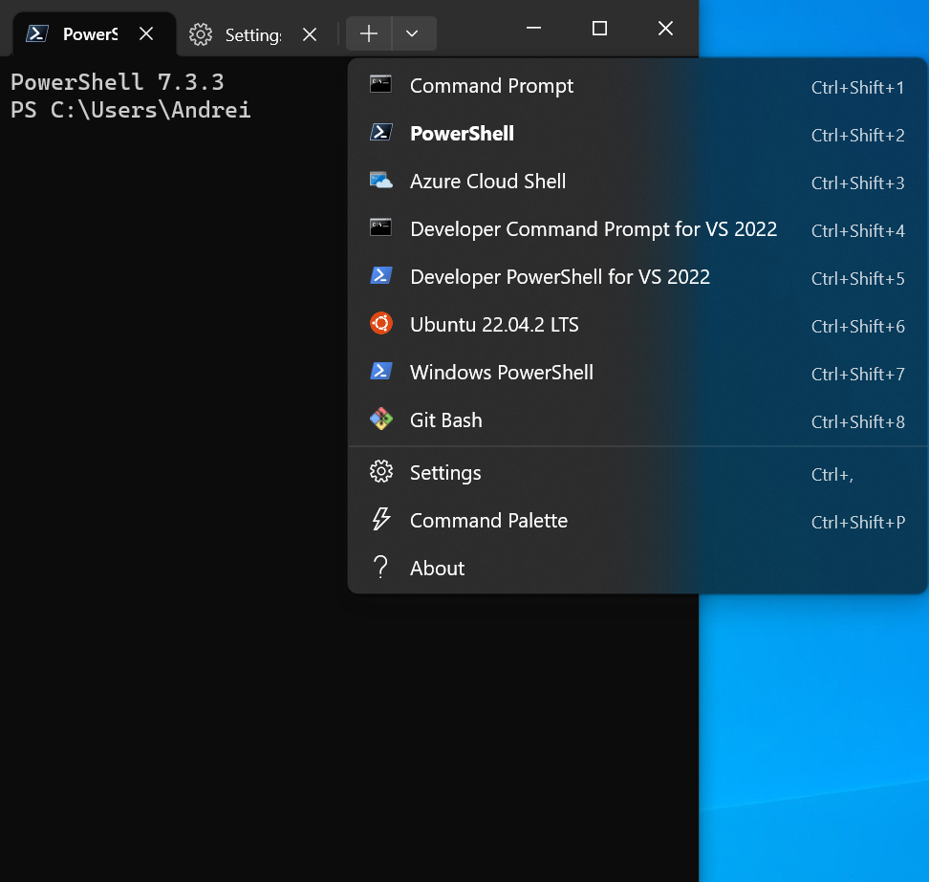Open Settings from dropdown menu
The width and height of the screenshot is (929, 882).
637,473
